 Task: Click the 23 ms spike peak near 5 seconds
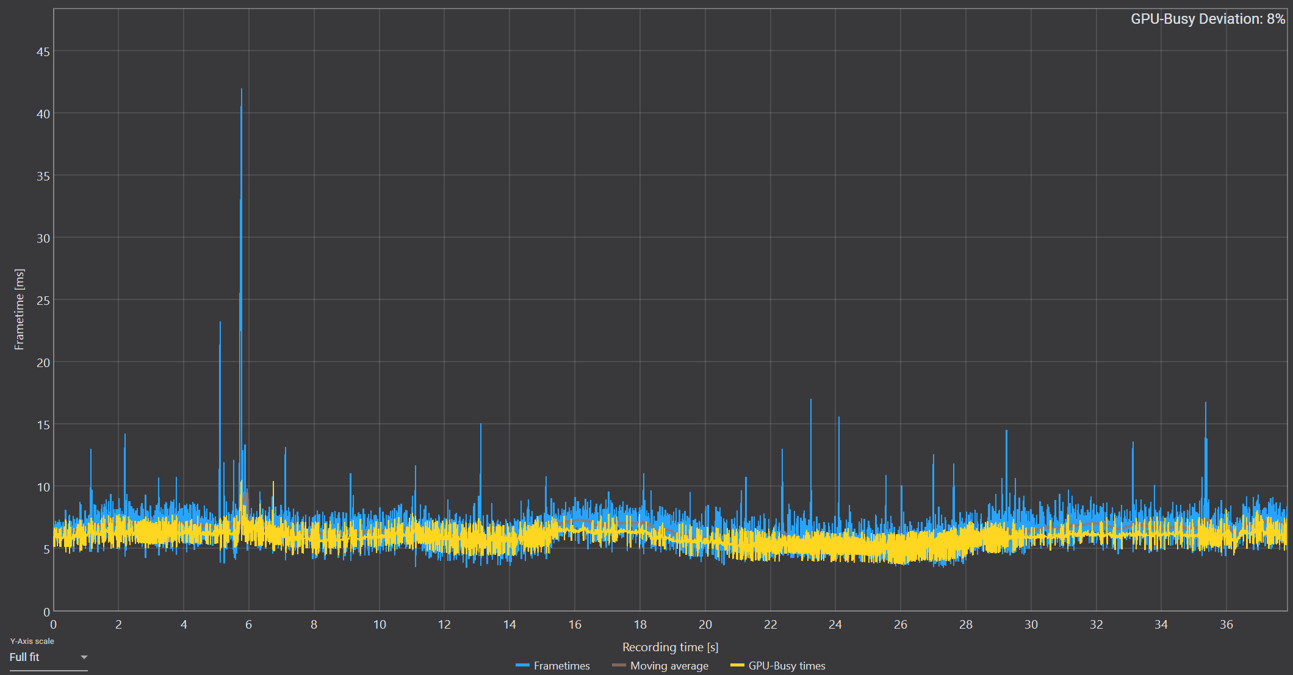coord(220,323)
